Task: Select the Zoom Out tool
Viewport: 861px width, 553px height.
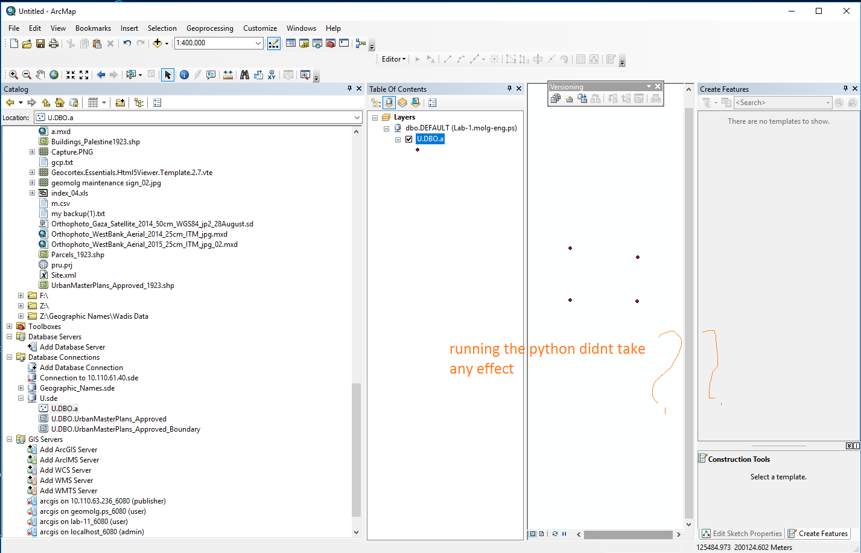Action: point(27,75)
